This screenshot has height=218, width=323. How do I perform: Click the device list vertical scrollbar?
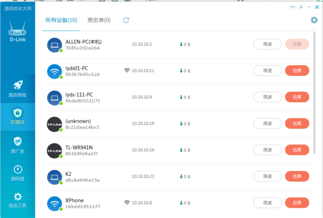point(314,92)
